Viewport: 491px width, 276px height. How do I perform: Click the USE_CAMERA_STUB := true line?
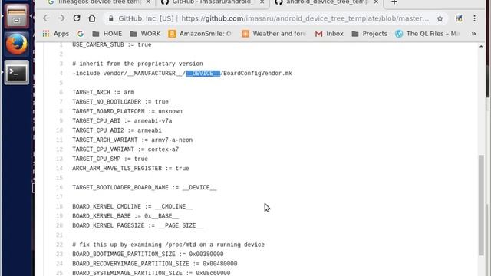(112, 44)
